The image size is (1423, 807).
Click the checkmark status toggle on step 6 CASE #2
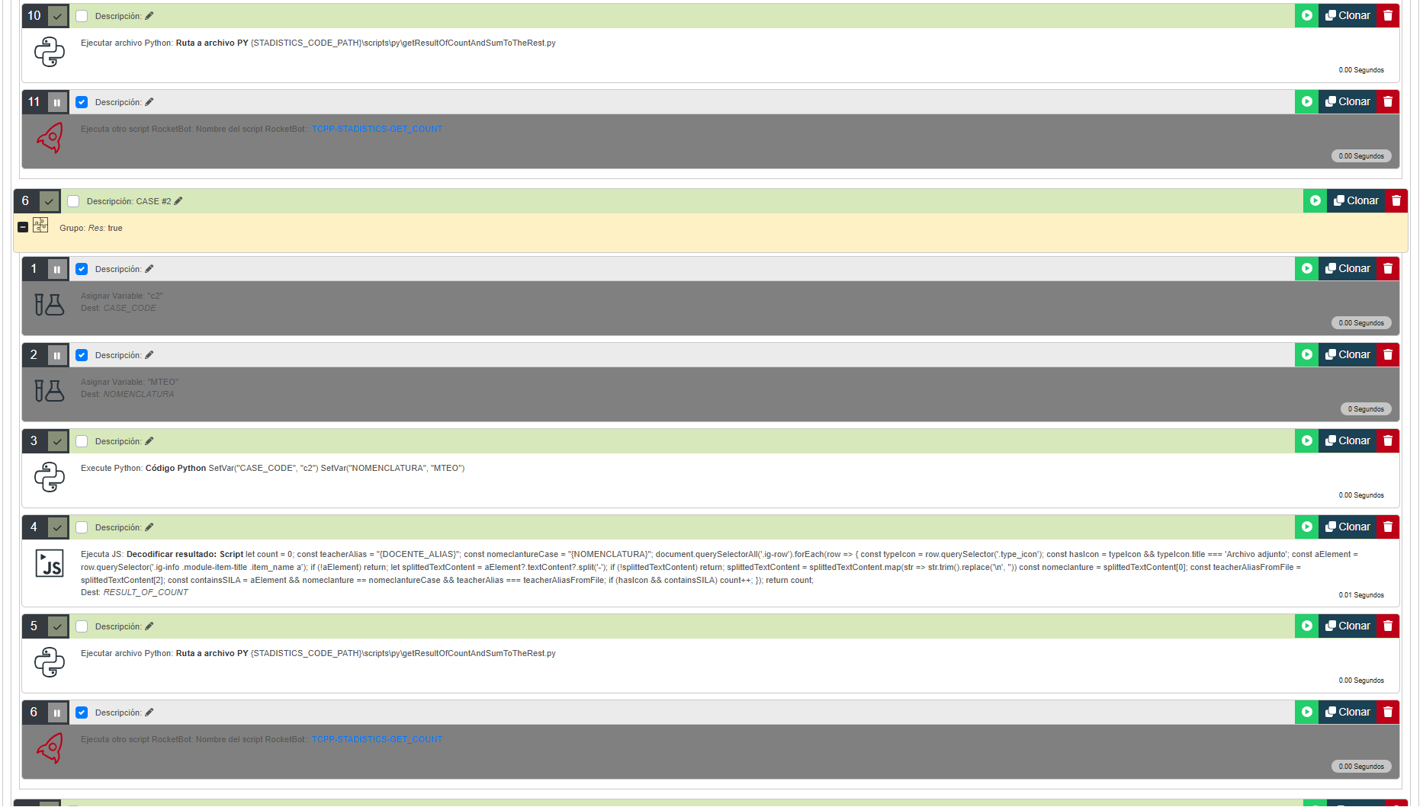coord(49,201)
